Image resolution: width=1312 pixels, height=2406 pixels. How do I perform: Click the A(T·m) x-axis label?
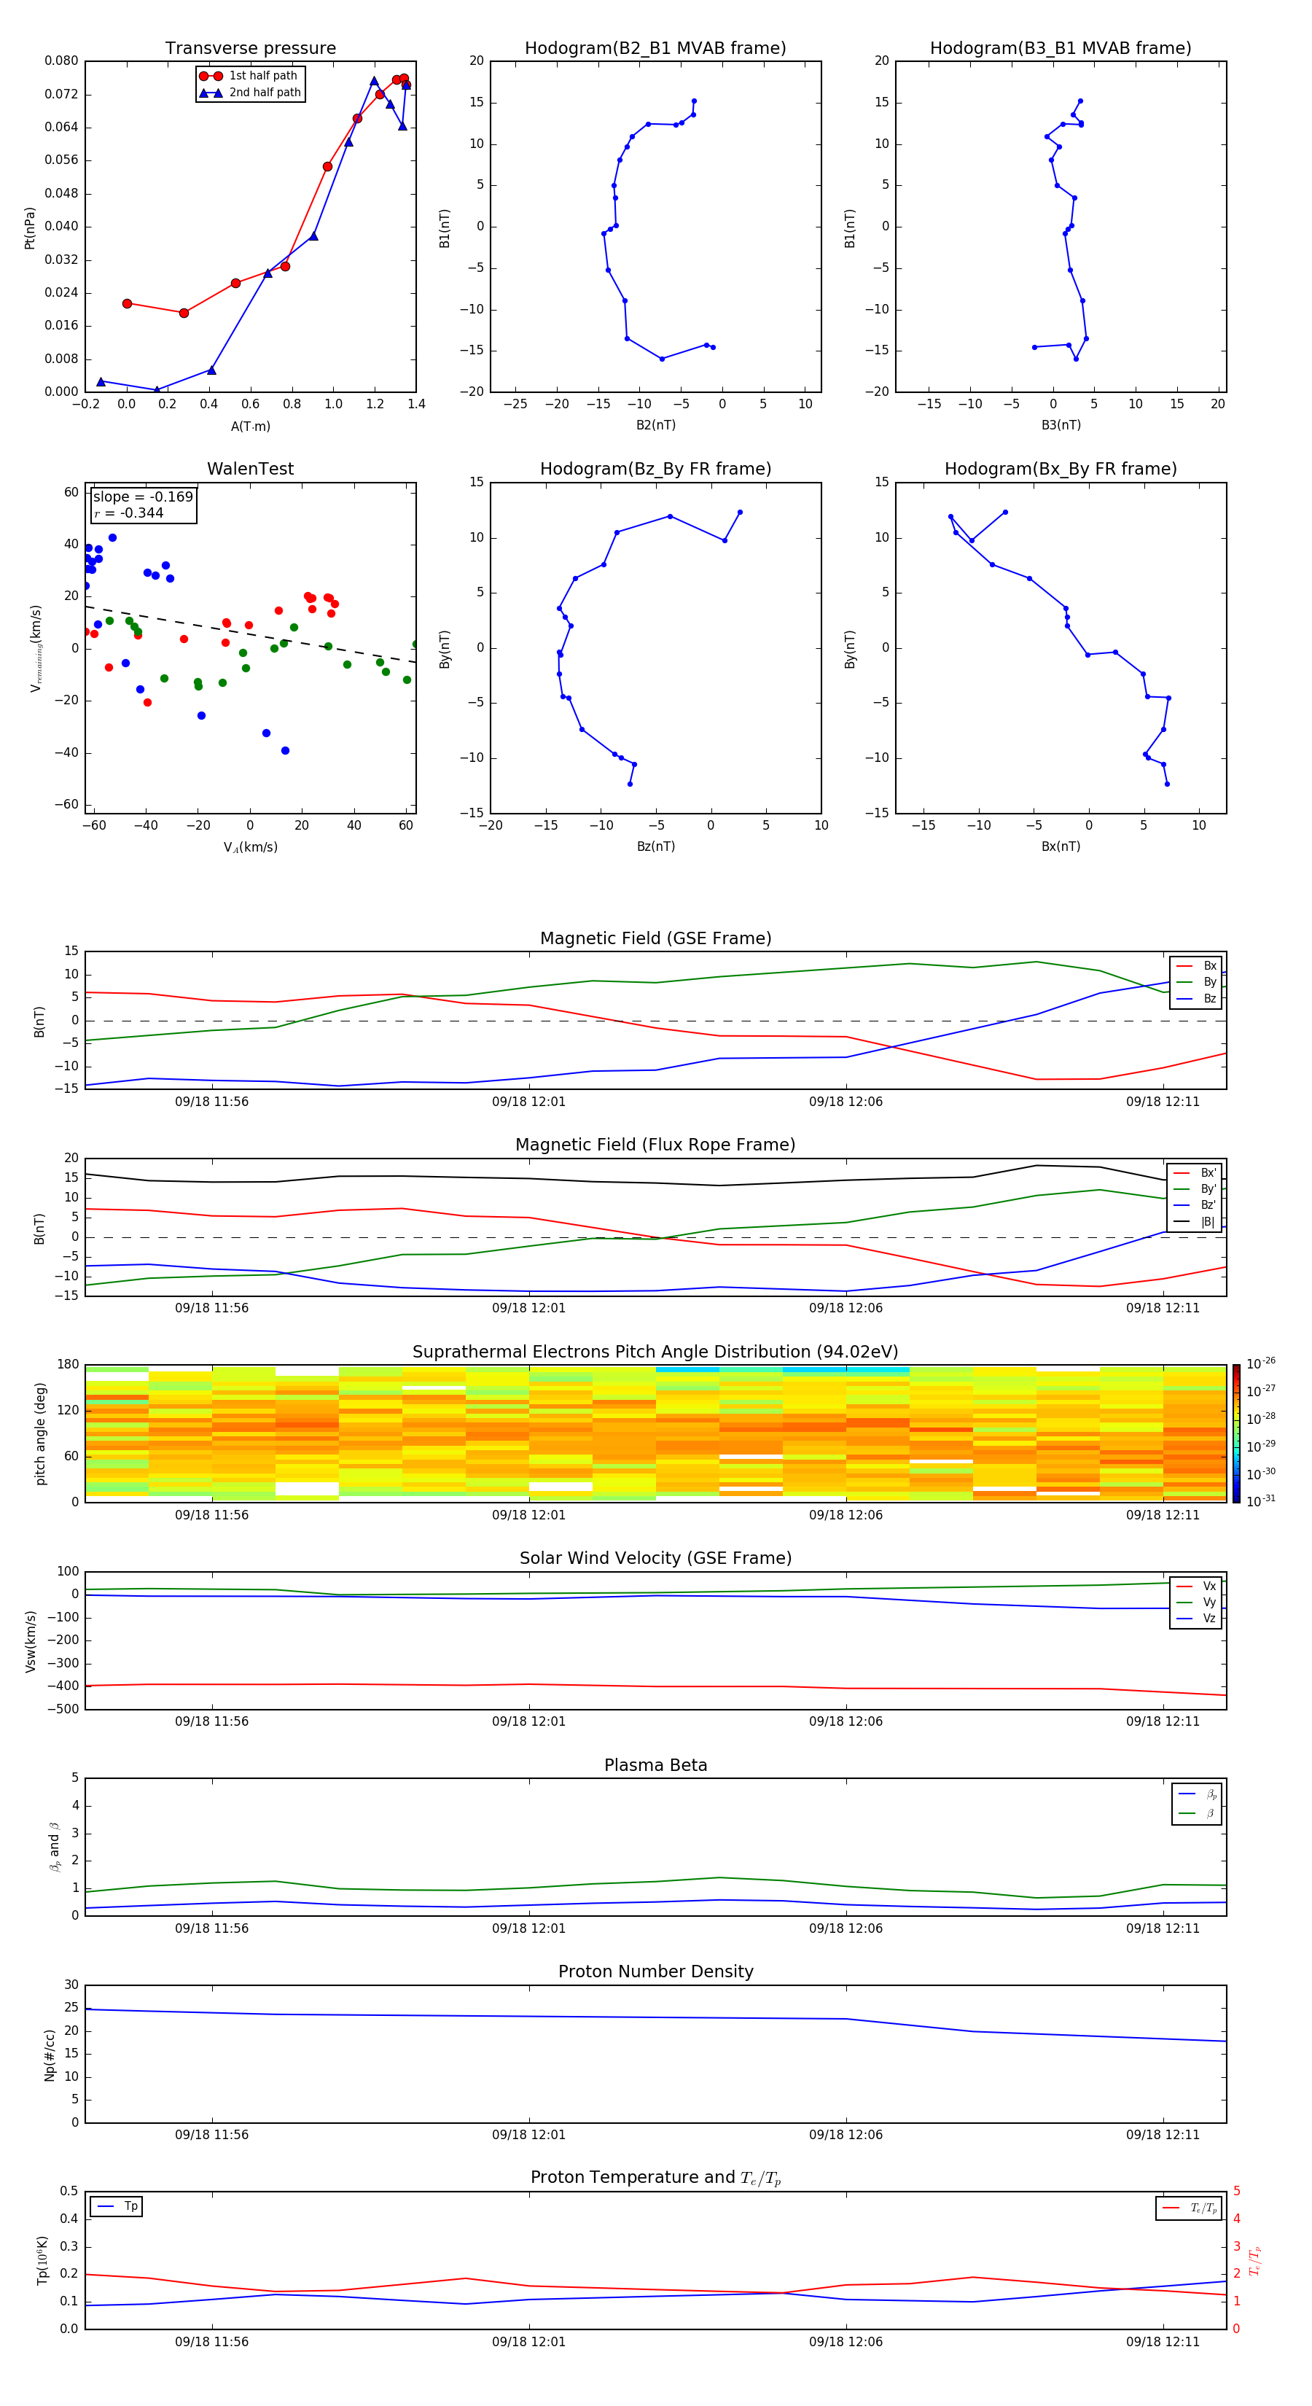[x=250, y=427]
